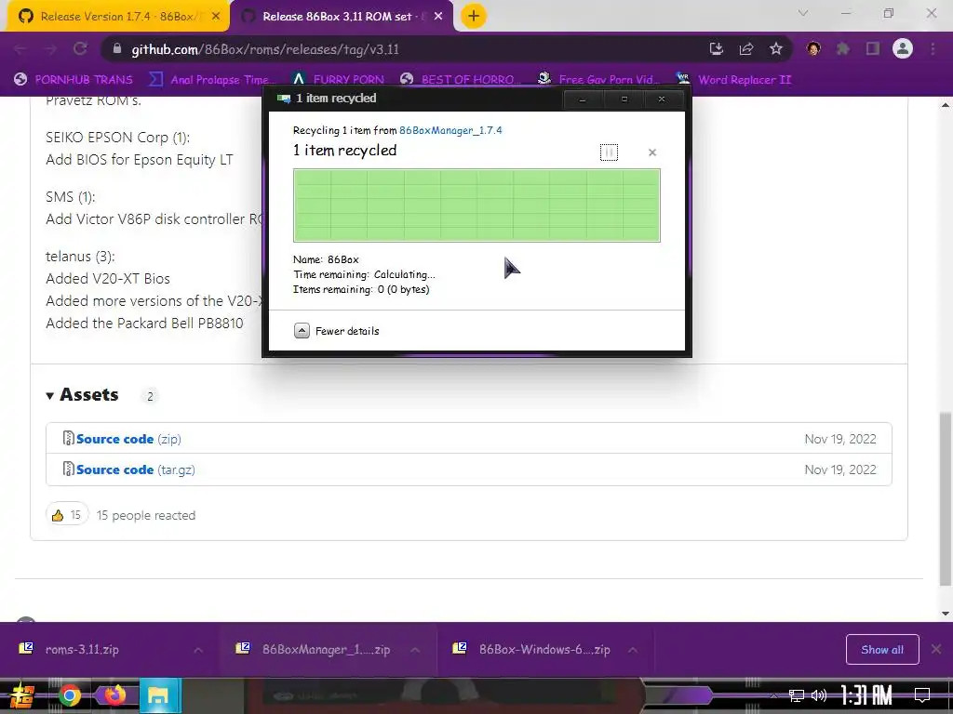Close the 86Box 3.11 ROM set tab
953x714 pixels.
point(438,17)
